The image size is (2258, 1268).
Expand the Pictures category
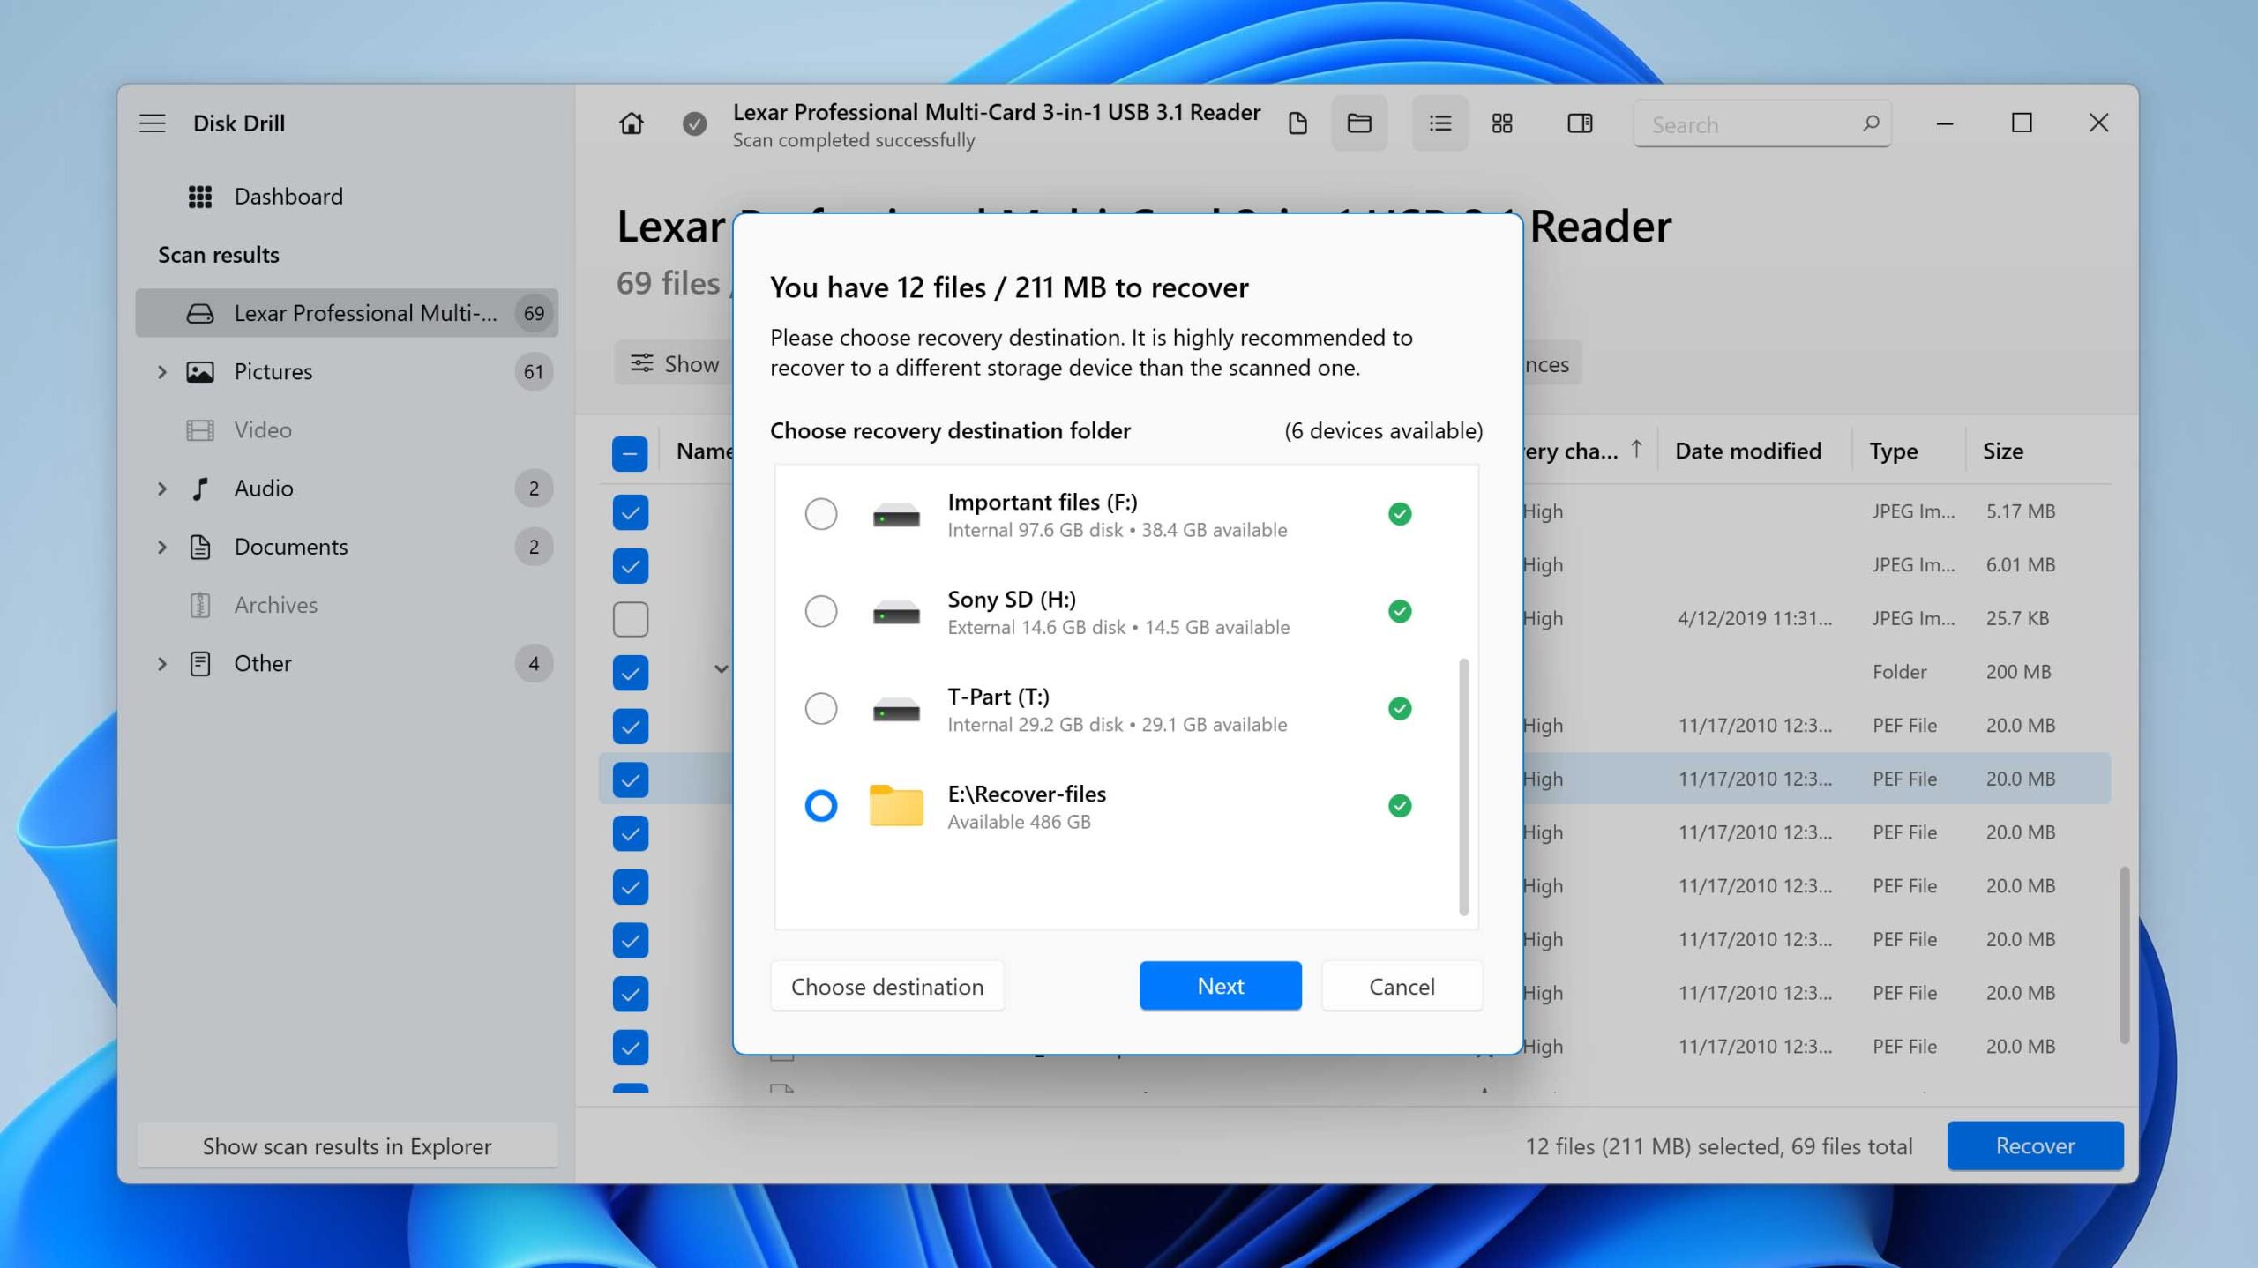point(162,371)
